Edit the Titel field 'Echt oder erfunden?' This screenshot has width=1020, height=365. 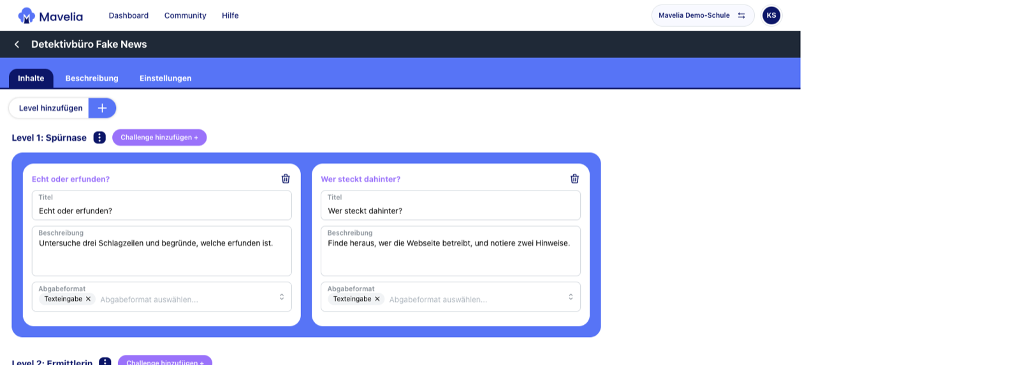pos(162,205)
